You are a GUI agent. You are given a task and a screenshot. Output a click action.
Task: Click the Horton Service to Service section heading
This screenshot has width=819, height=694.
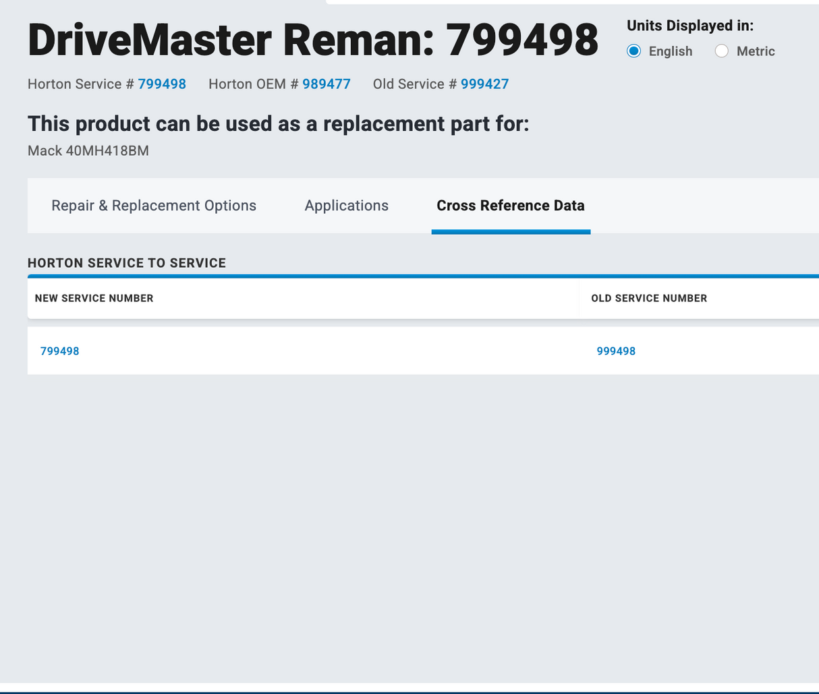(x=127, y=263)
